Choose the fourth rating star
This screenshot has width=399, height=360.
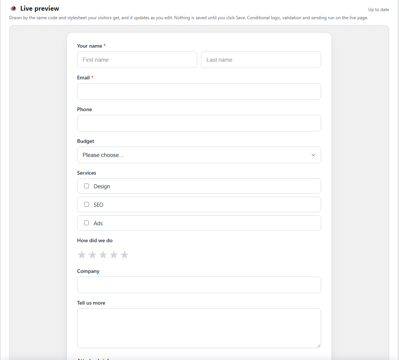pos(114,254)
